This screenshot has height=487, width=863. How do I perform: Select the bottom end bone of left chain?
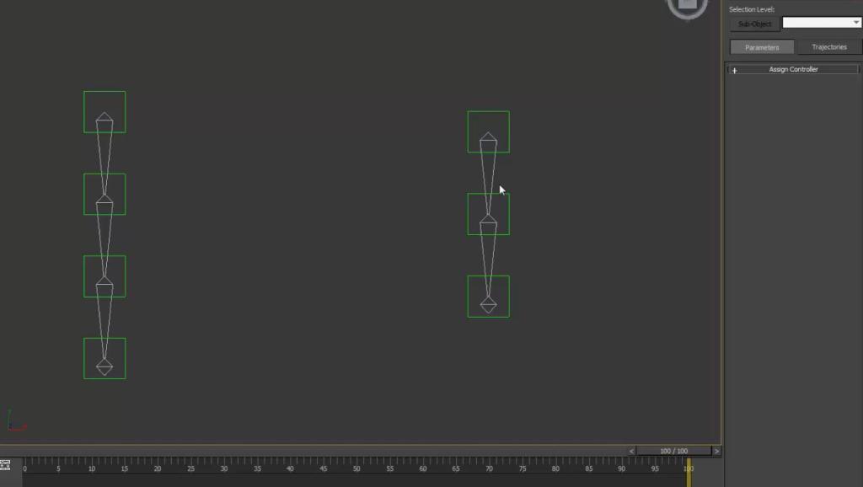click(x=105, y=358)
